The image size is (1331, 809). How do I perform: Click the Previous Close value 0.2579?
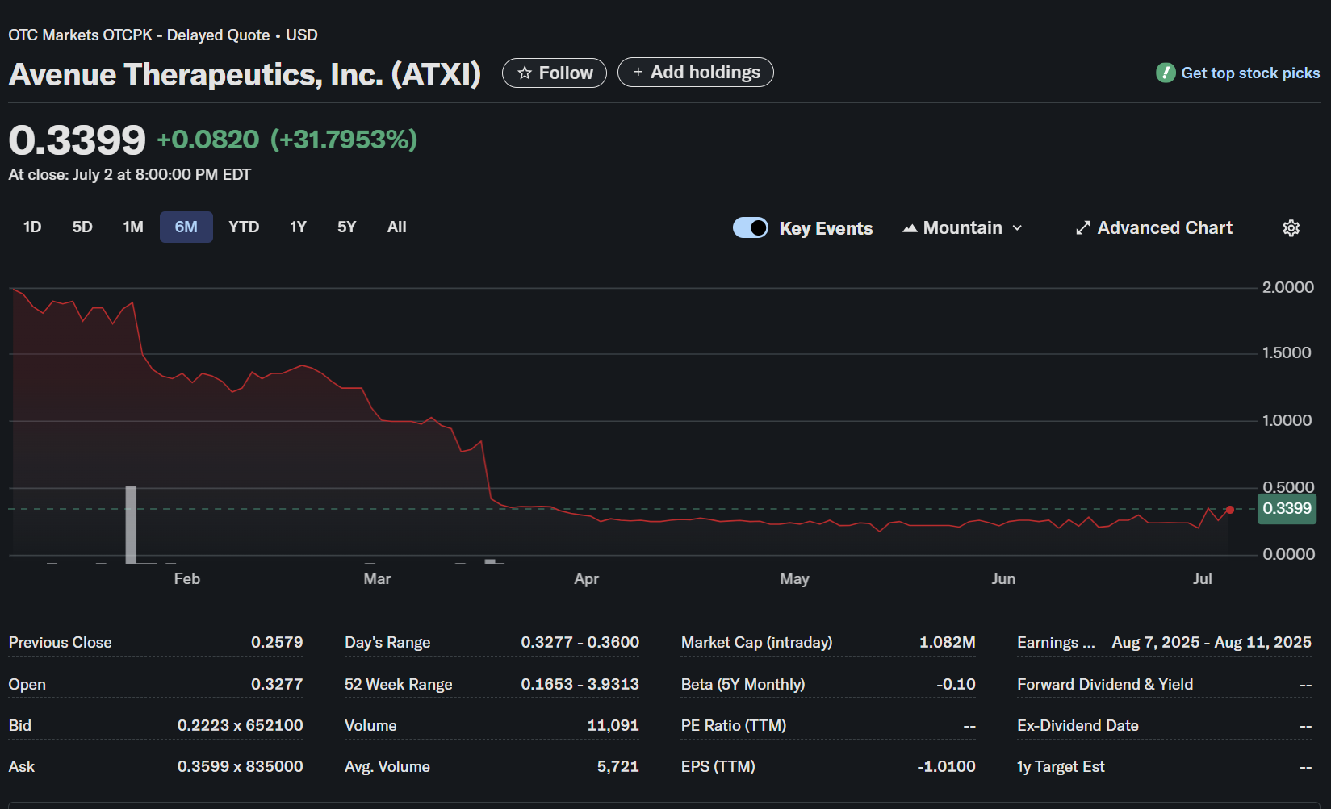coord(277,643)
